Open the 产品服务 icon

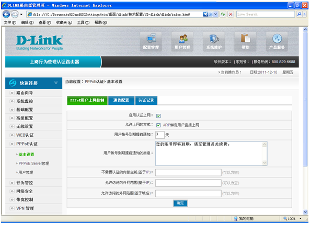(277, 42)
